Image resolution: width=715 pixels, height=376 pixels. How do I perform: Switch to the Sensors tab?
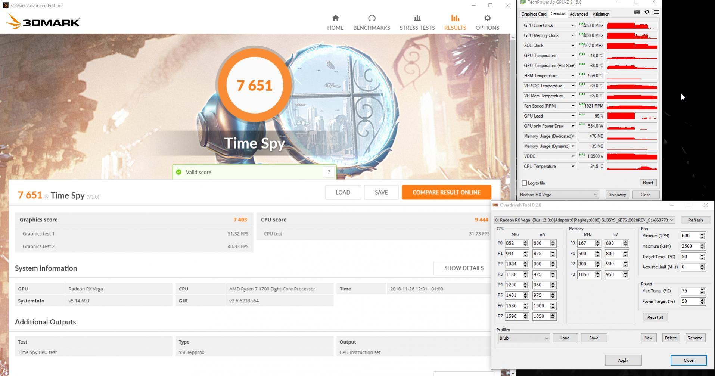pyautogui.click(x=558, y=14)
